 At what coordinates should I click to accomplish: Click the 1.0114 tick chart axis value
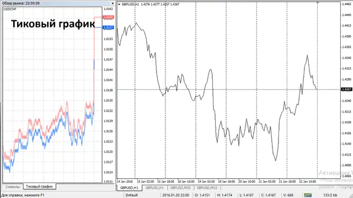coord(108,172)
